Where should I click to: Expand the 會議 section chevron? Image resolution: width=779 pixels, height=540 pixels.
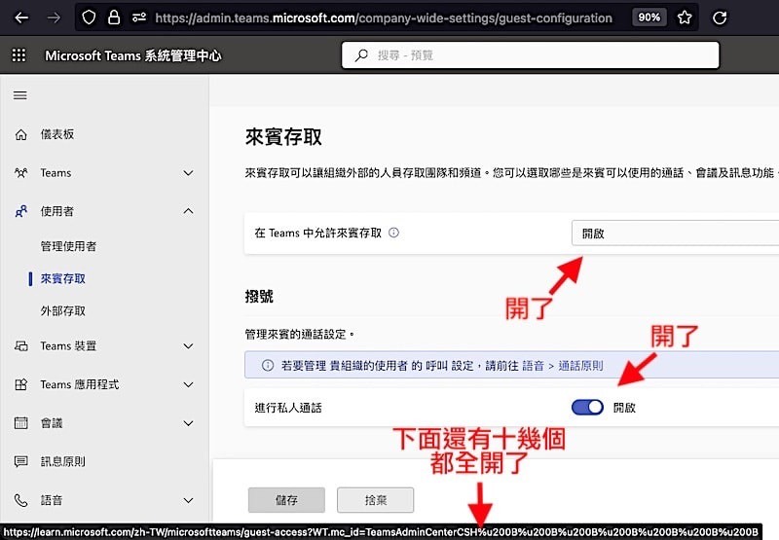(x=188, y=423)
